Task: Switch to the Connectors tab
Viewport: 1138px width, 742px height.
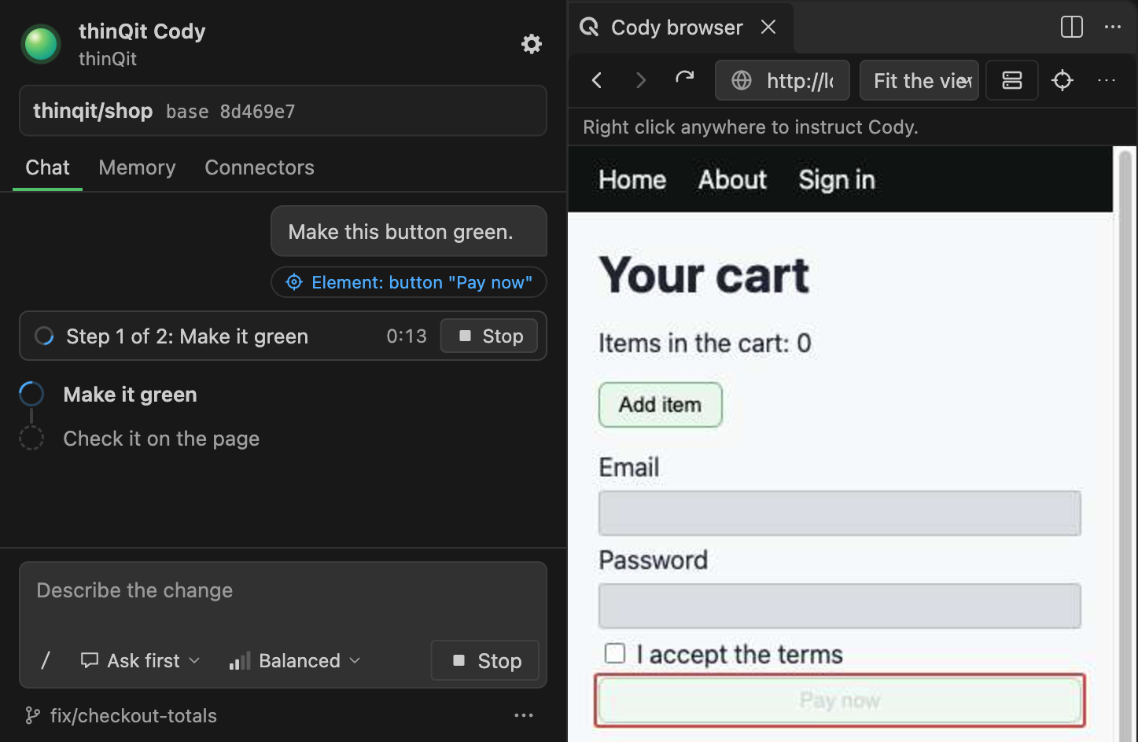Action: coord(260,167)
